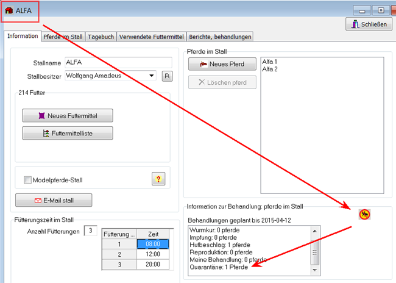
Task: Open the Futtermittelliste
Action: (68, 134)
